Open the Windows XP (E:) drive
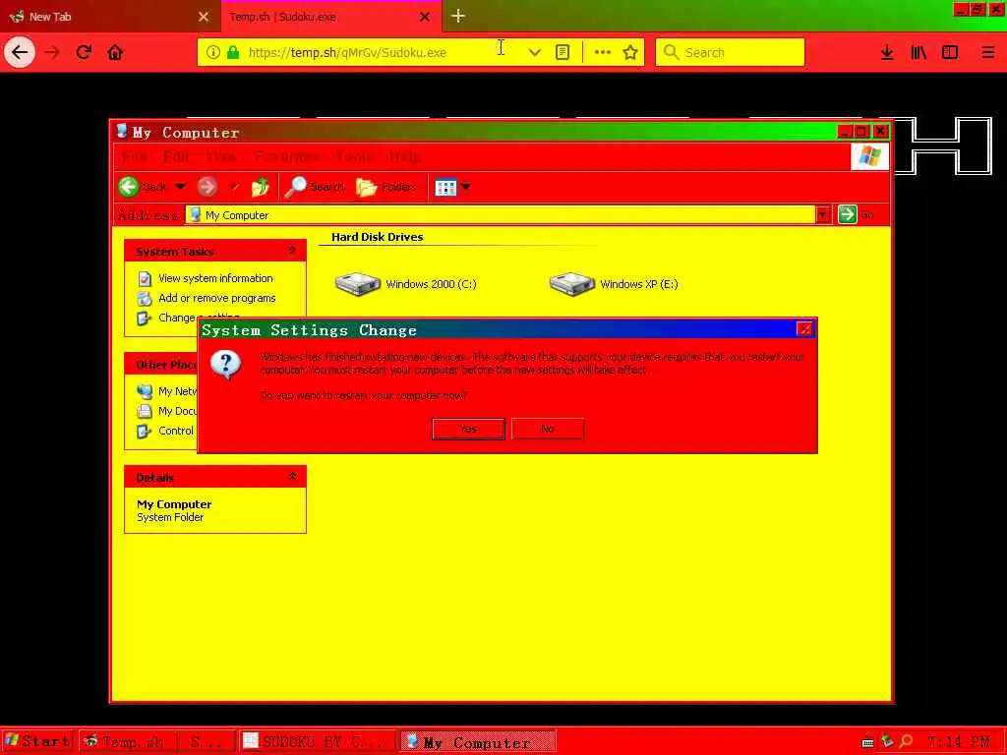The width and height of the screenshot is (1007, 755). pyautogui.click(x=614, y=284)
